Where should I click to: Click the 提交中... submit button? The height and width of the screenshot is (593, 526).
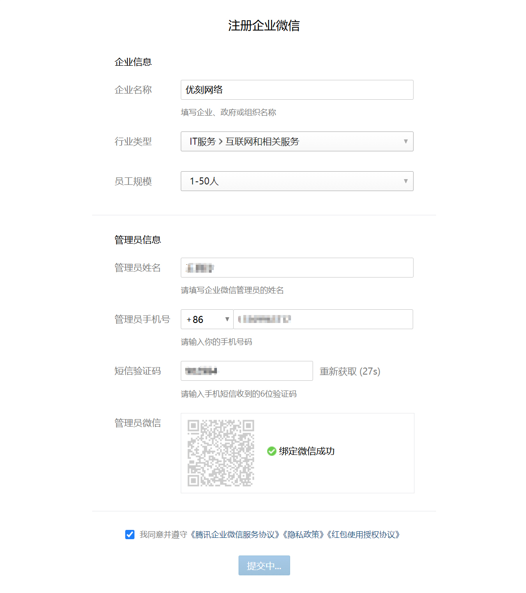click(x=264, y=565)
